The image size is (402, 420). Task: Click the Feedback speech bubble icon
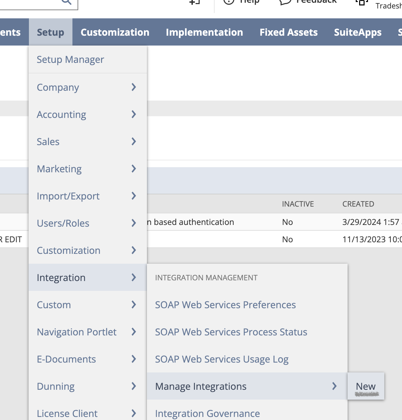[x=285, y=2]
